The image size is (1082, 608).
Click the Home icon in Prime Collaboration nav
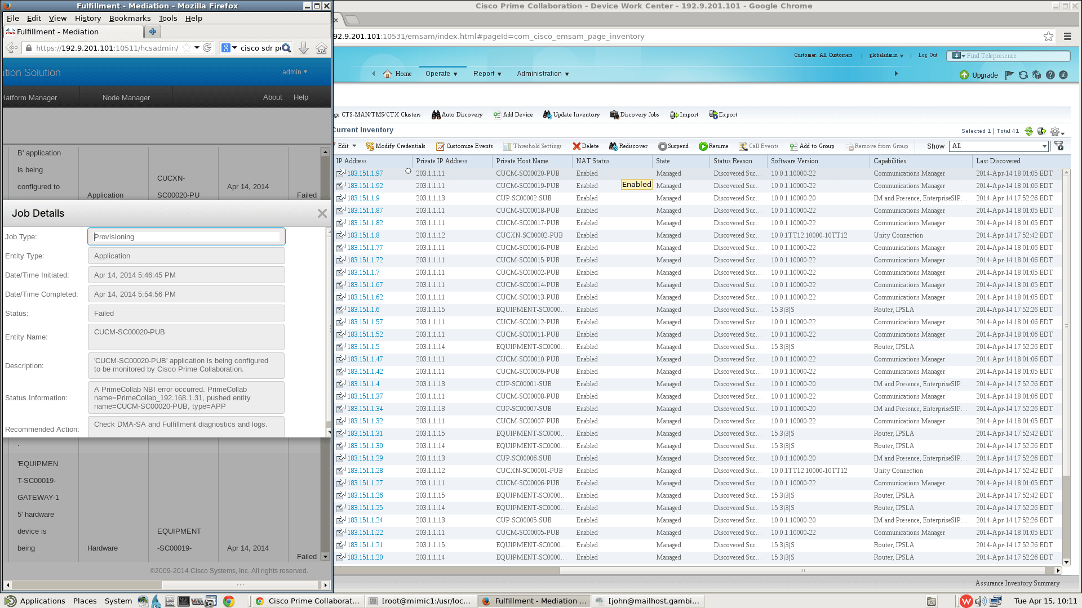coord(387,74)
